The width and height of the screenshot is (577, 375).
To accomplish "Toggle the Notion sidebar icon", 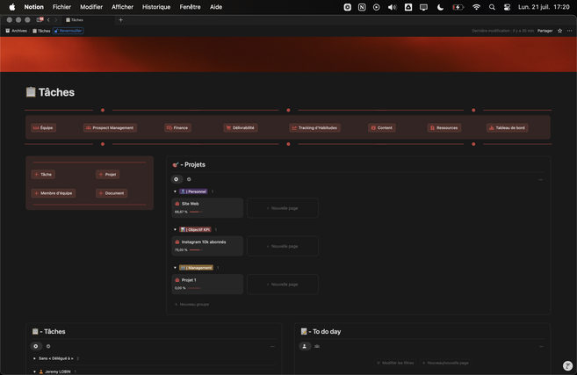I will 40,19.
